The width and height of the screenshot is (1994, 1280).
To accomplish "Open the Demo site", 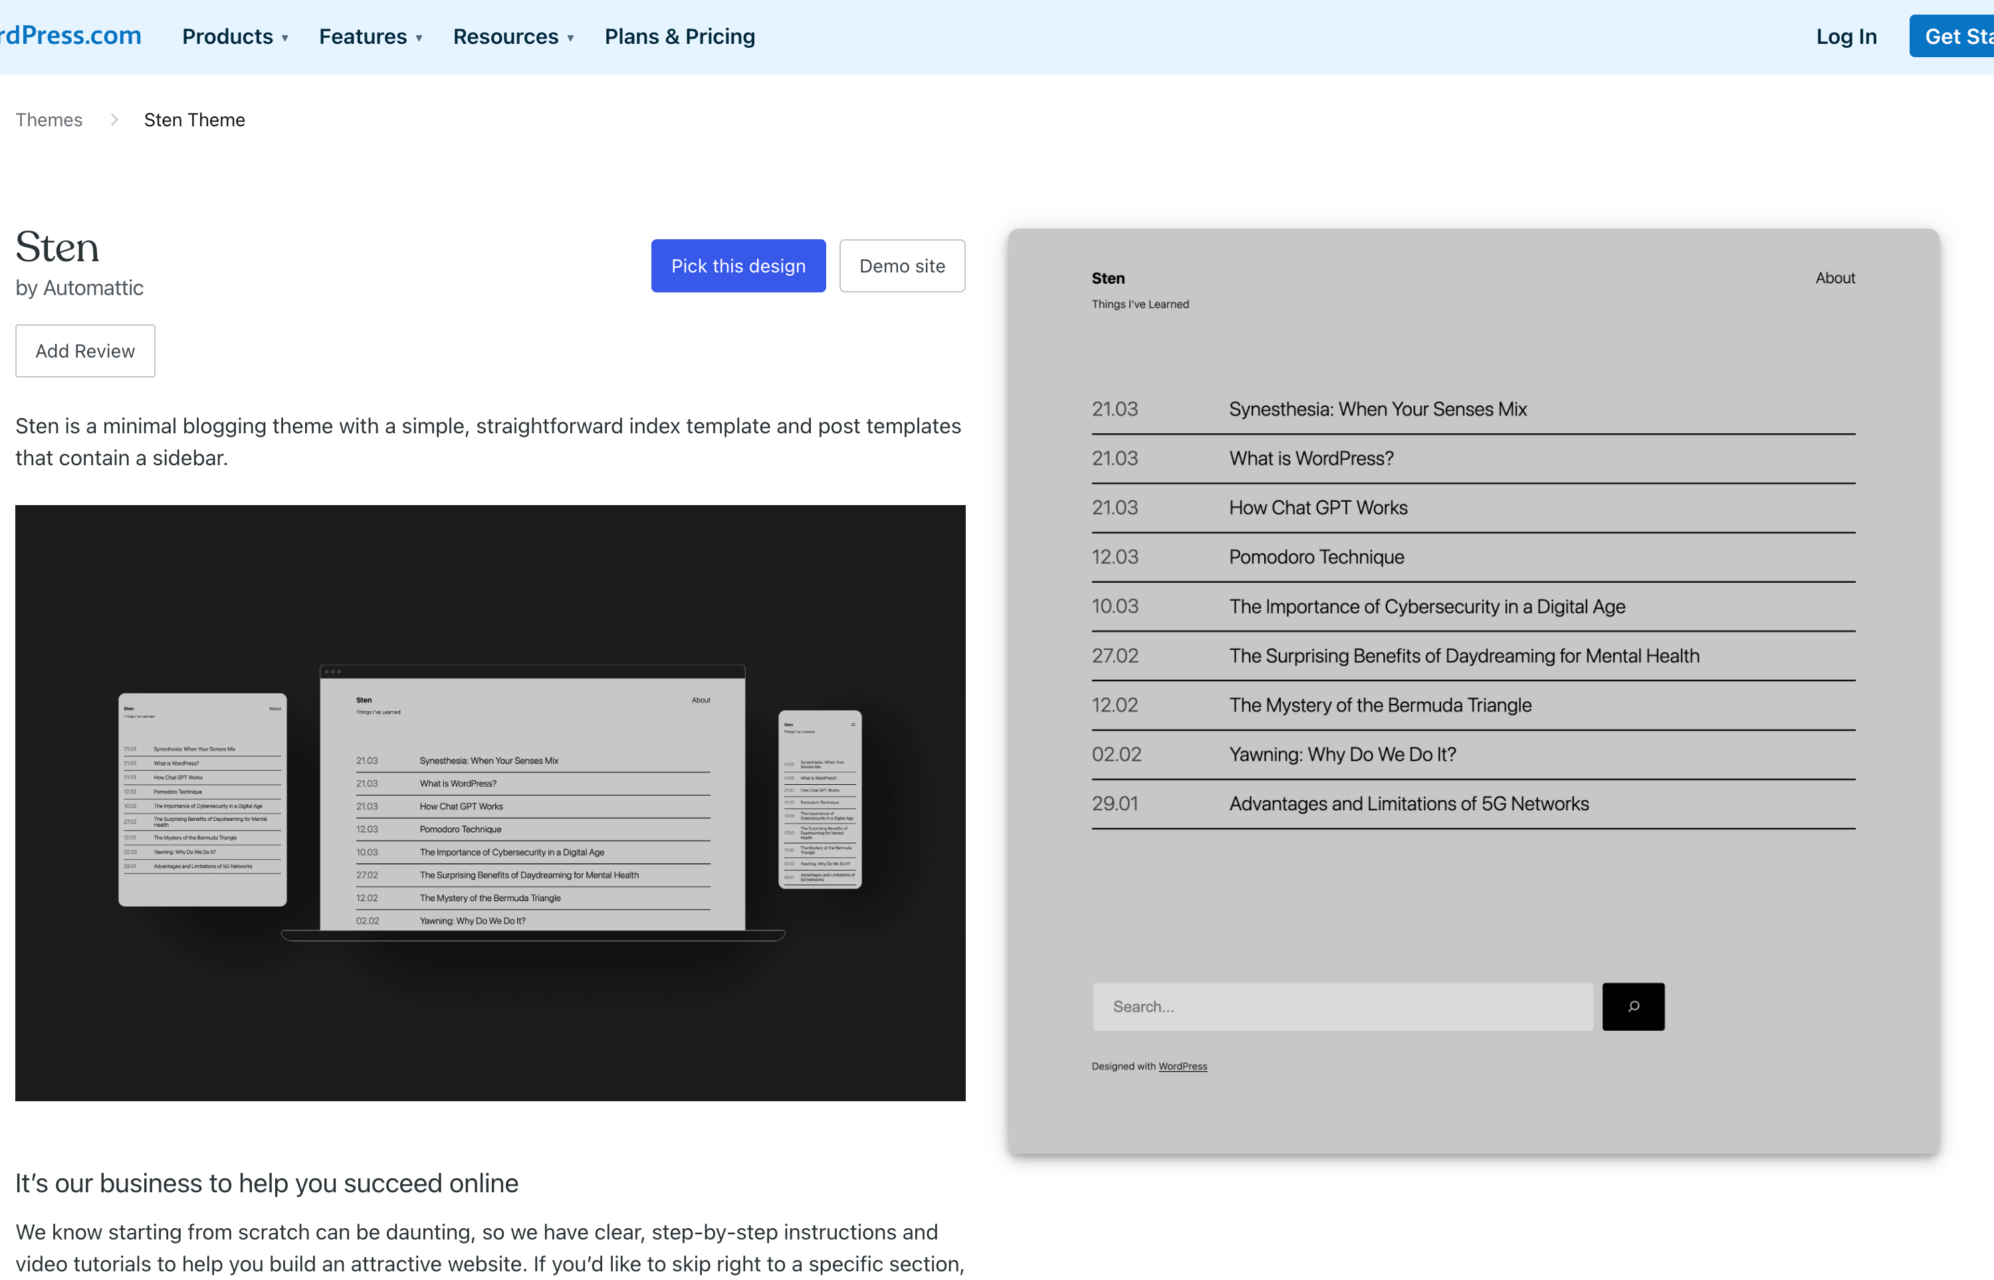I will pos(901,266).
